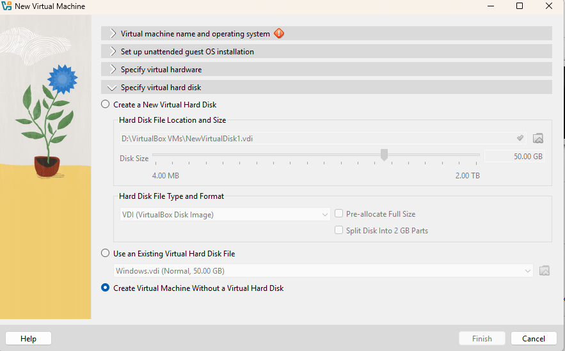The image size is (565, 351).
Task: Click the warning icon beside machine name section
Action: pos(279,33)
